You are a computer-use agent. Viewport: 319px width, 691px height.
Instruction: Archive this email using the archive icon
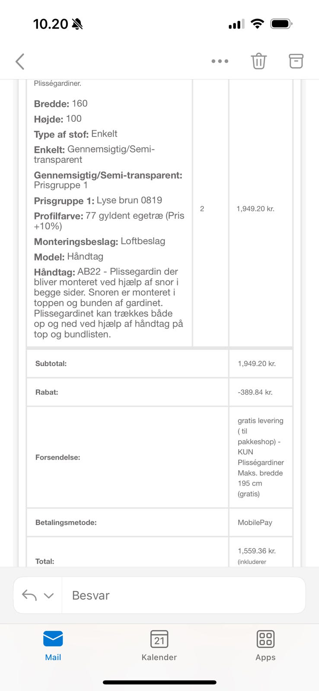coord(296,61)
